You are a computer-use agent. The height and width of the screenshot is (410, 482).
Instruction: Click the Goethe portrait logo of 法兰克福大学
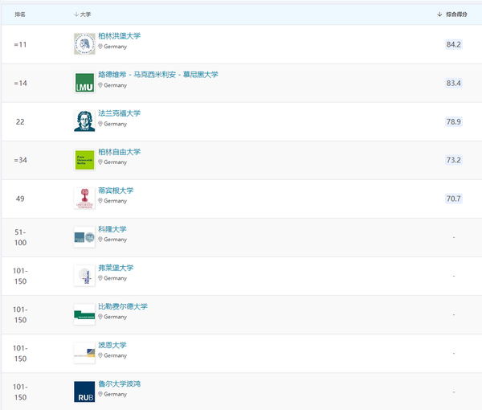tap(84, 121)
